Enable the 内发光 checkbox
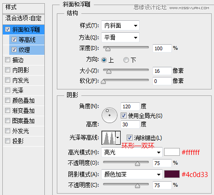The width and height of the screenshot is (214, 195). coord(7,80)
